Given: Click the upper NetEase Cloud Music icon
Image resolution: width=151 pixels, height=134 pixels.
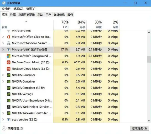Looking at the screenshot, I should [8, 62].
